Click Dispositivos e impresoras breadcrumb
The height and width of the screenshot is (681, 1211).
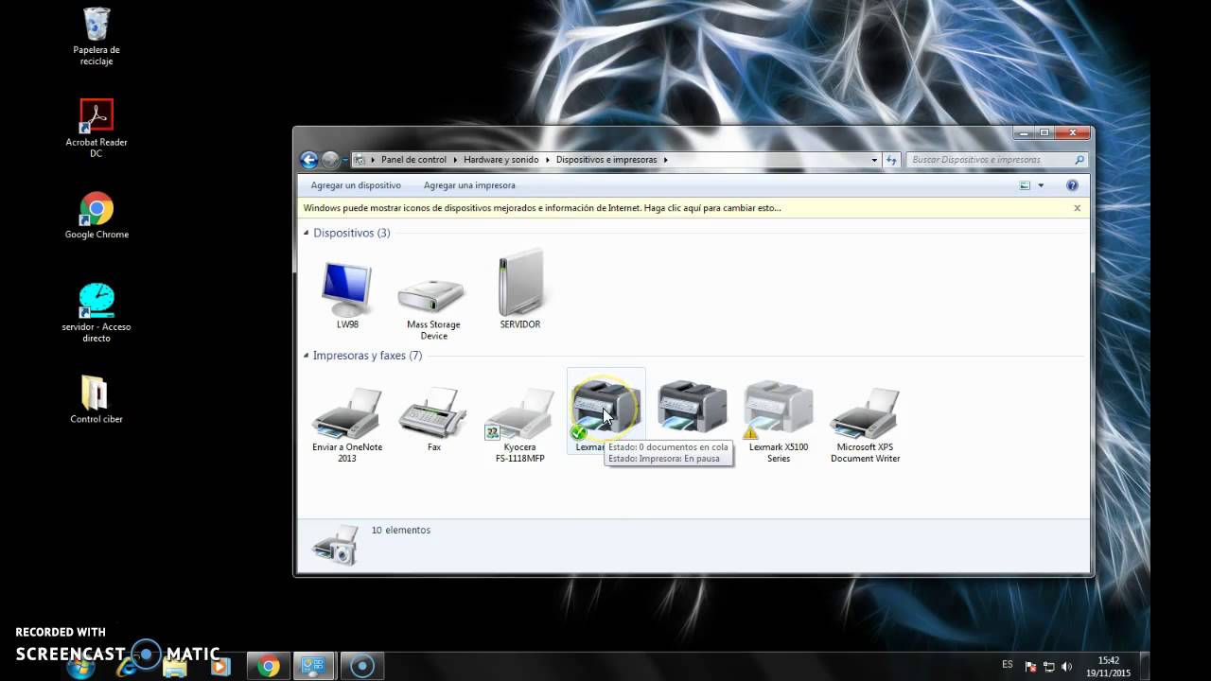click(x=606, y=160)
